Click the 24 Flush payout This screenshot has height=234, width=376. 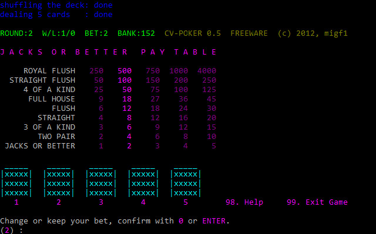point(183,108)
